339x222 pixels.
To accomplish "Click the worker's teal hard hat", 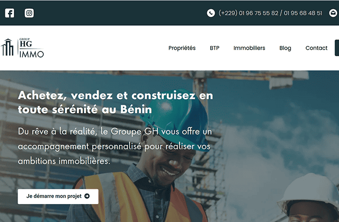I will 175,117.
